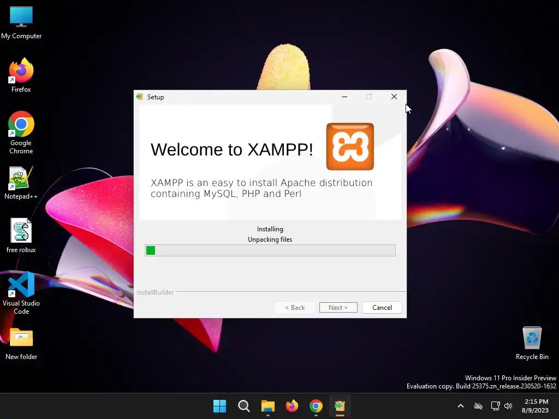
Task: Launch Visual Studio Code desktop shortcut
Action: [x=21, y=293]
